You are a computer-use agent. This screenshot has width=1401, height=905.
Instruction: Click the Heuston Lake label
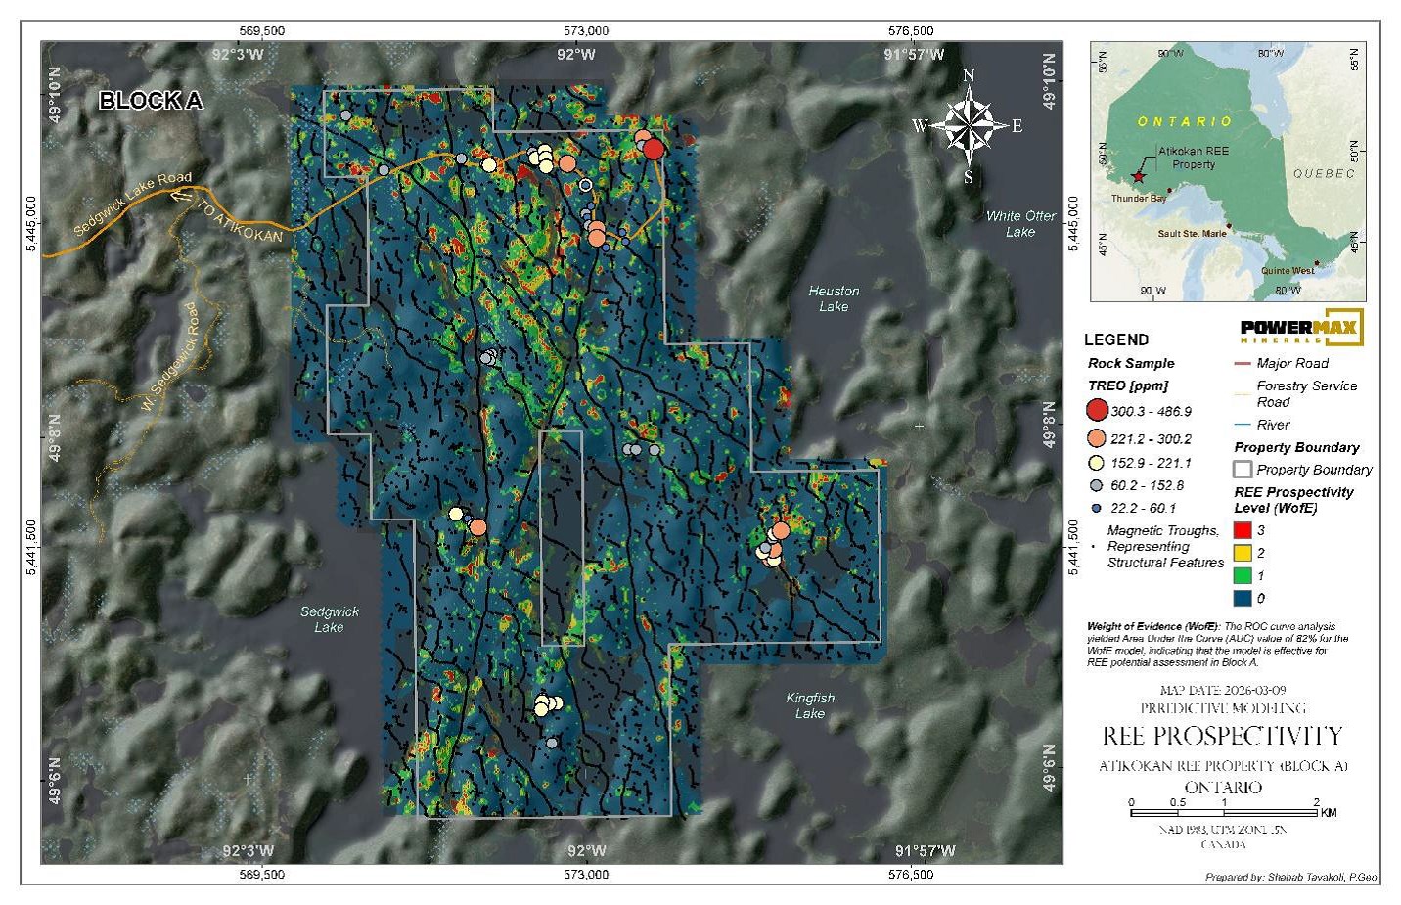pos(834,298)
